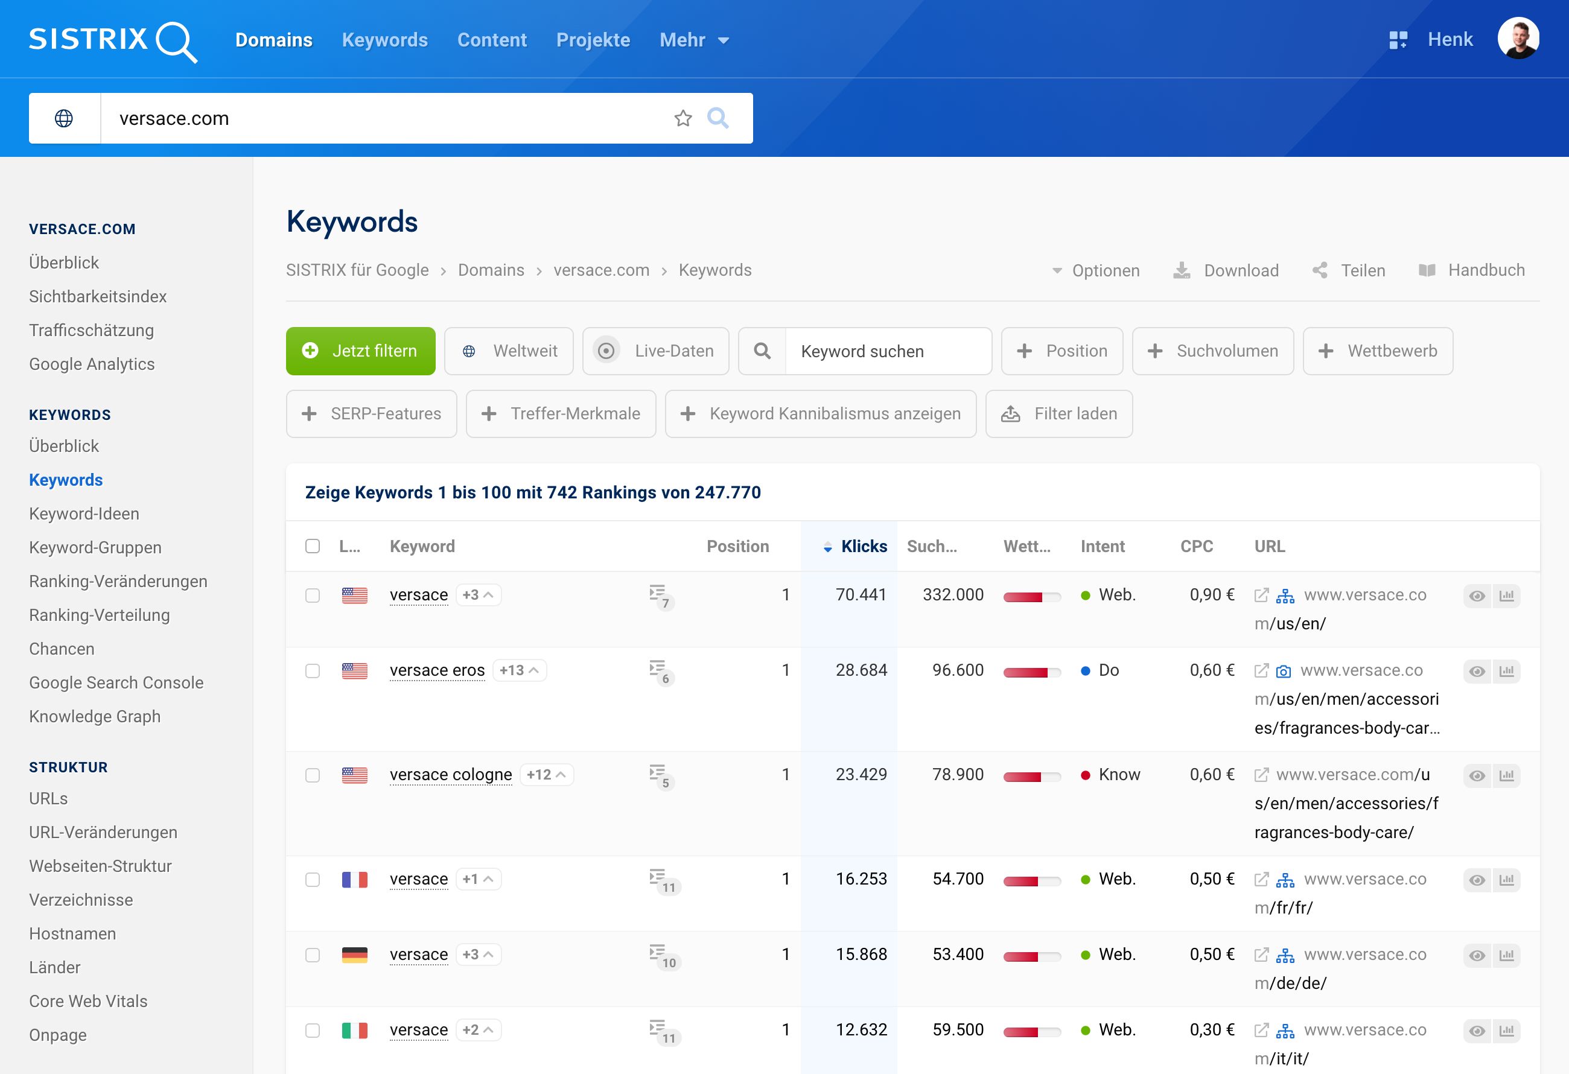Viewport: 1569px width, 1074px height.
Task: Expand +1 rankings for French versace
Action: point(478,879)
